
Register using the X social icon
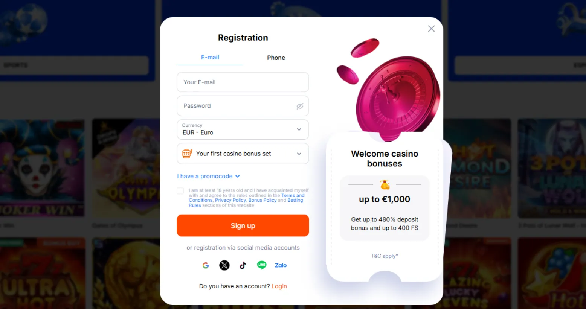(x=224, y=265)
